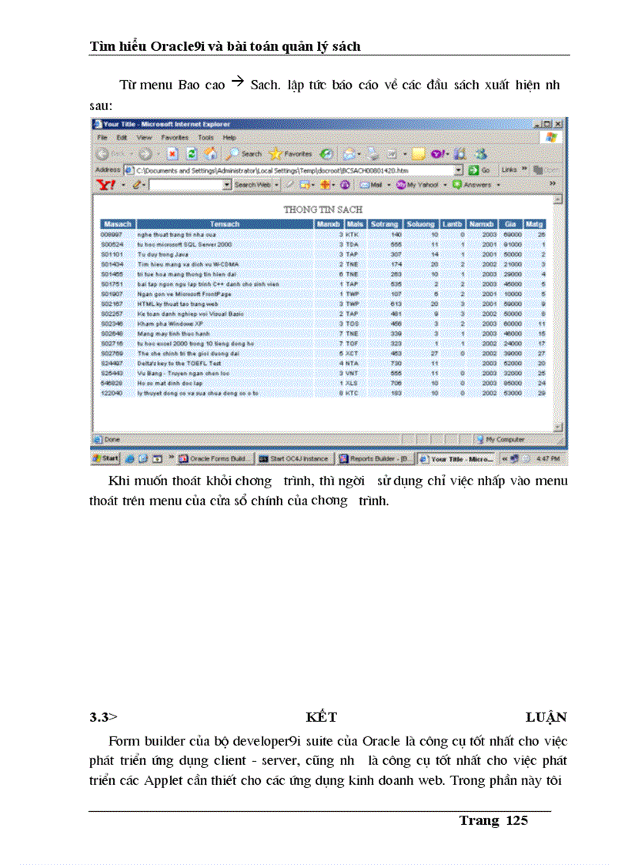628x865 pixels.
Task: Open Yahoo Mail from the toolbar
Action: coord(371,185)
